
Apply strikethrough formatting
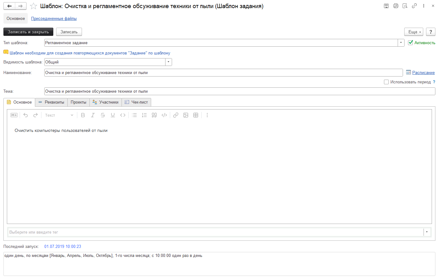click(x=103, y=115)
